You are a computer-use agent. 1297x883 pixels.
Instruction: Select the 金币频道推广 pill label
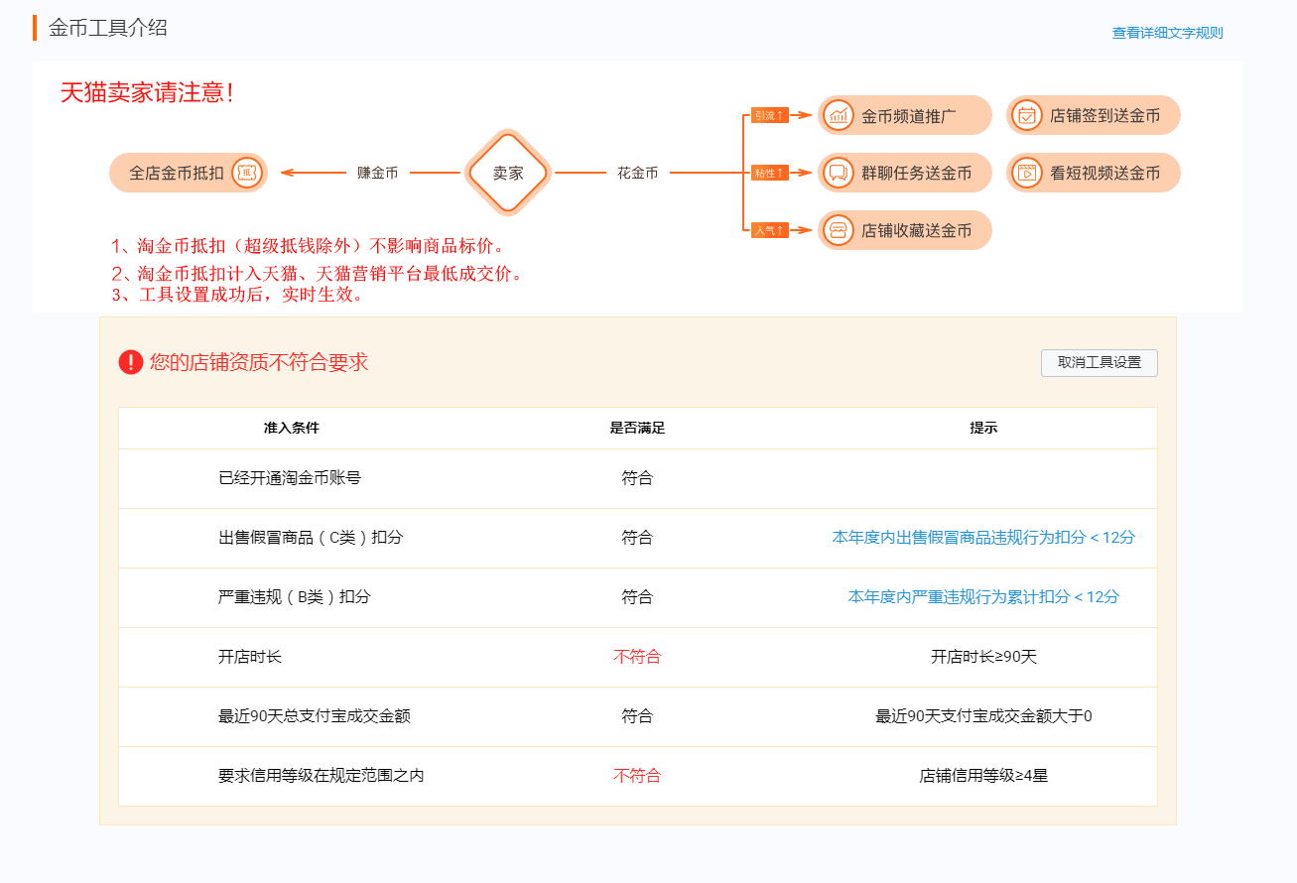point(909,116)
